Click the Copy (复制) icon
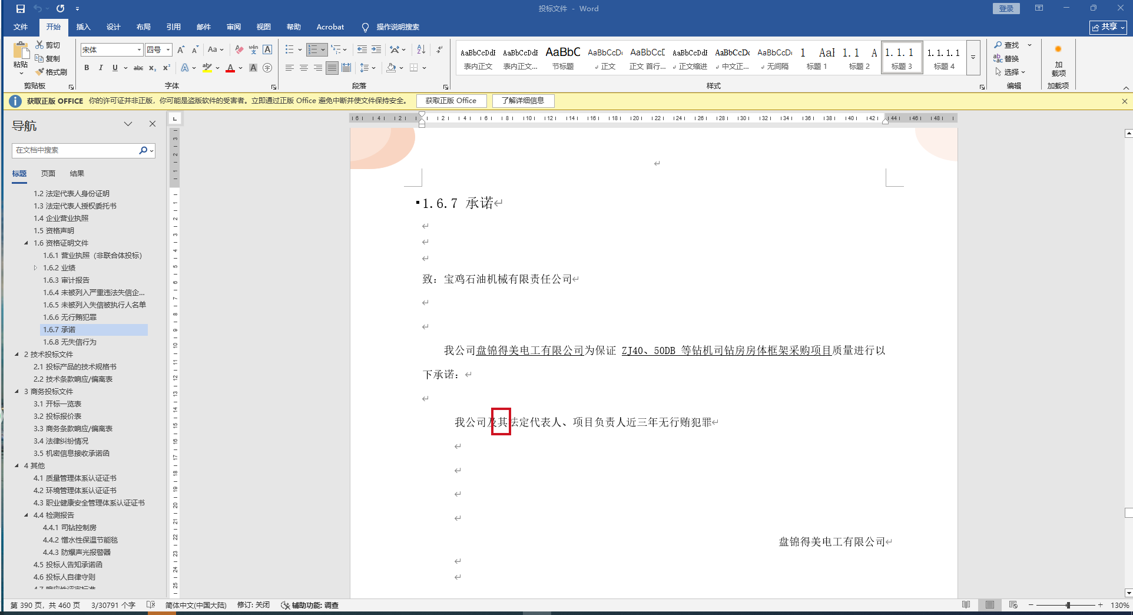 pos(39,58)
